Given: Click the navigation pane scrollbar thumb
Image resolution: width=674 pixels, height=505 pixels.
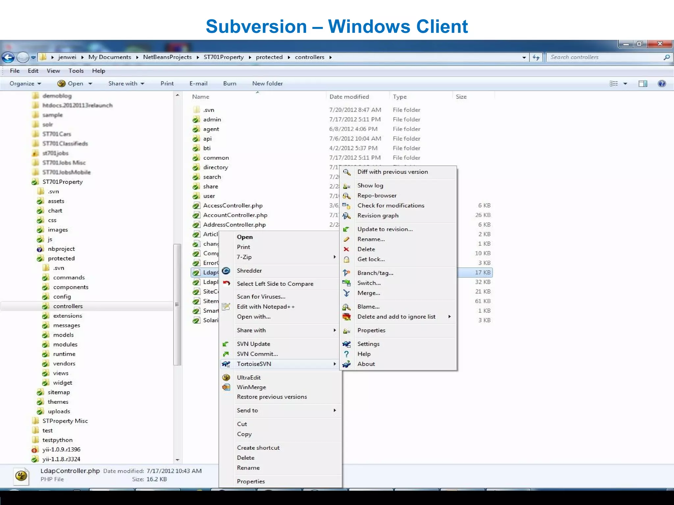Looking at the screenshot, I should pyautogui.click(x=177, y=304).
